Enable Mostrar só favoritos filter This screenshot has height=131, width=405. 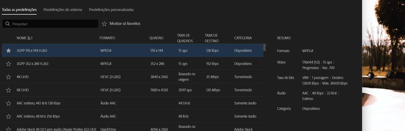tap(121, 24)
